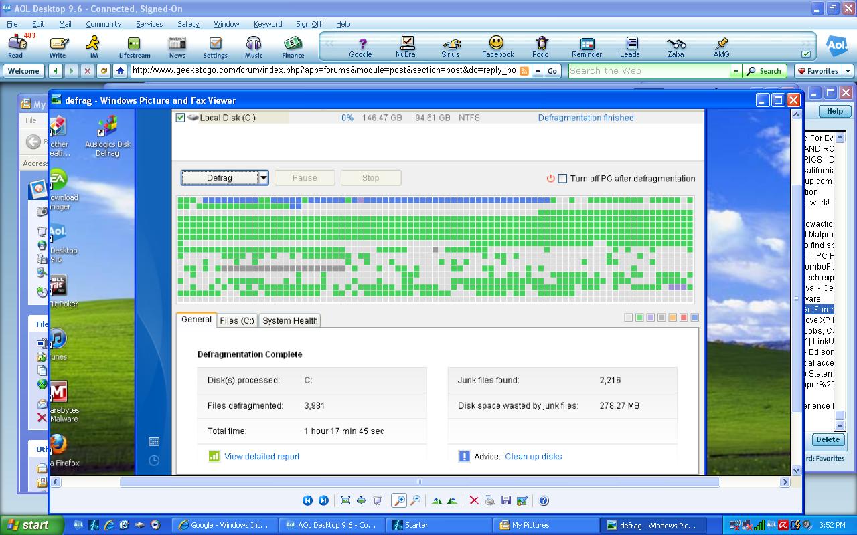Open the Mail menu

[65, 24]
